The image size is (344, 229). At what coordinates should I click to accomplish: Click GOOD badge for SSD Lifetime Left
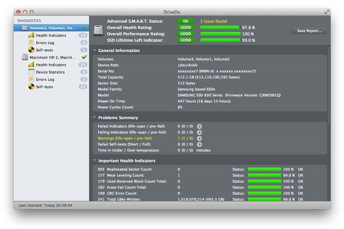pyautogui.click(x=186, y=40)
